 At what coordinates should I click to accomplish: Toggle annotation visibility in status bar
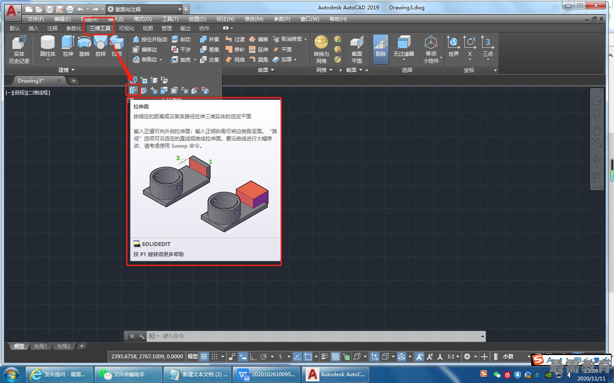click(x=420, y=357)
